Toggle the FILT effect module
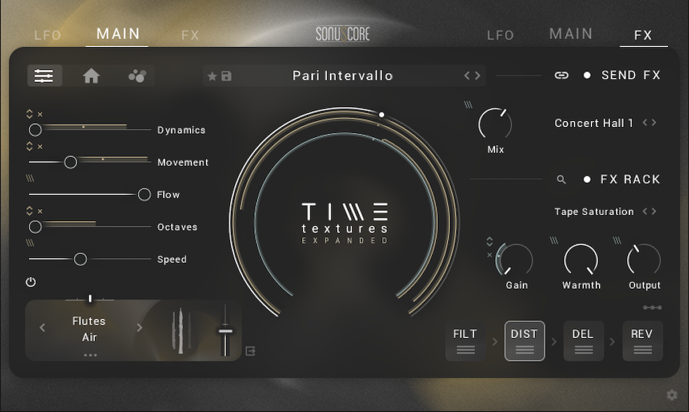 click(x=466, y=341)
